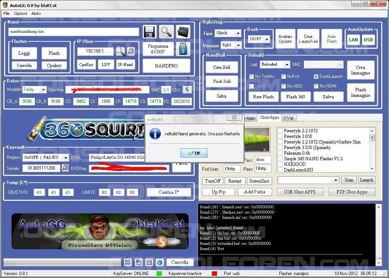The height and width of the screenshot is (278, 389).
Task: Check the Freestyle 2.2.1072 list item
Action: click(x=280, y=130)
